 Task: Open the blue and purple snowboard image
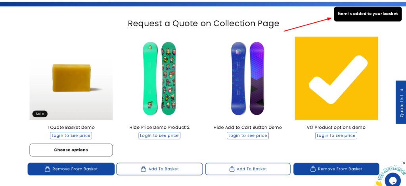pos(248,78)
